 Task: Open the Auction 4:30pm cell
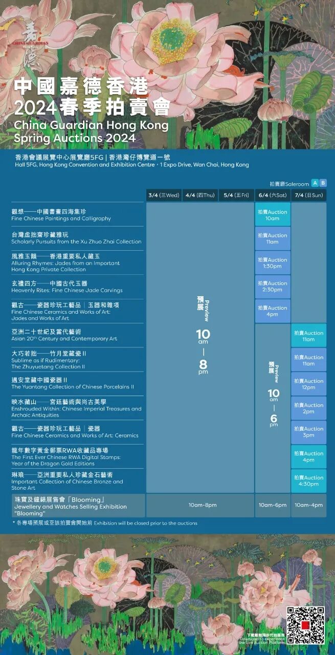click(x=309, y=481)
